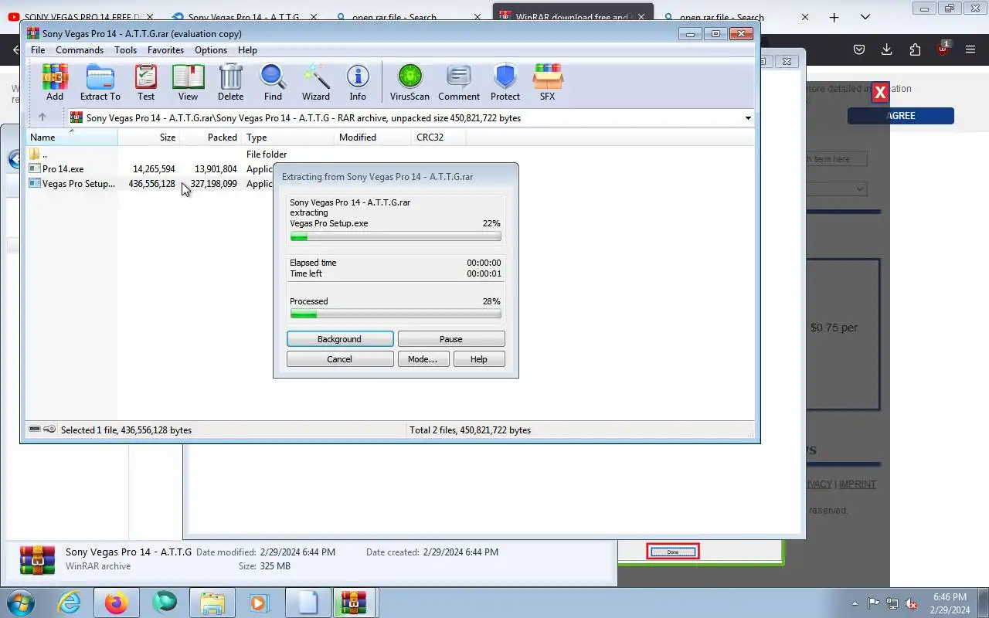Click the Add toolbar icon in WinRAR

[55, 83]
